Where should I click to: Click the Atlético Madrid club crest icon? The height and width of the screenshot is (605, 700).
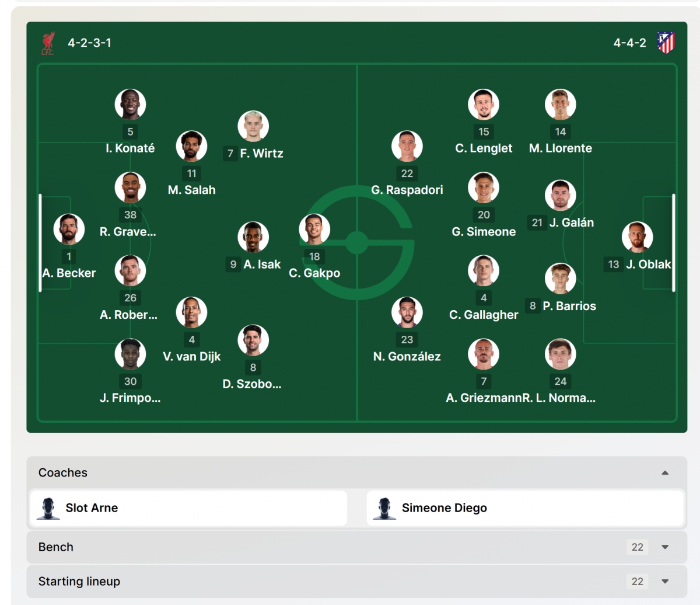pos(666,43)
